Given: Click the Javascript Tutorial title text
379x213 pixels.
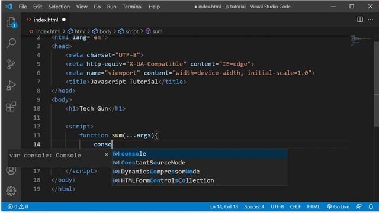Looking at the screenshot, I should point(124,82).
